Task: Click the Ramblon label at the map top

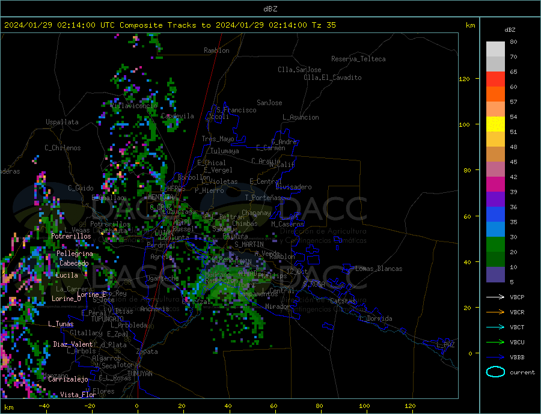Action: click(216, 50)
